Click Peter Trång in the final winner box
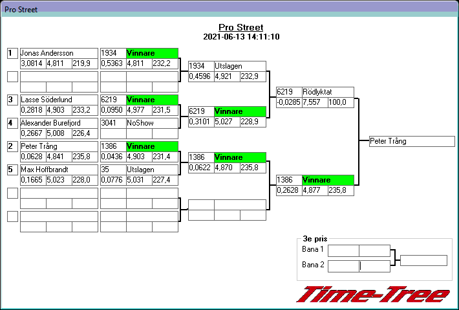This screenshot has height=310, width=459. [x=412, y=141]
